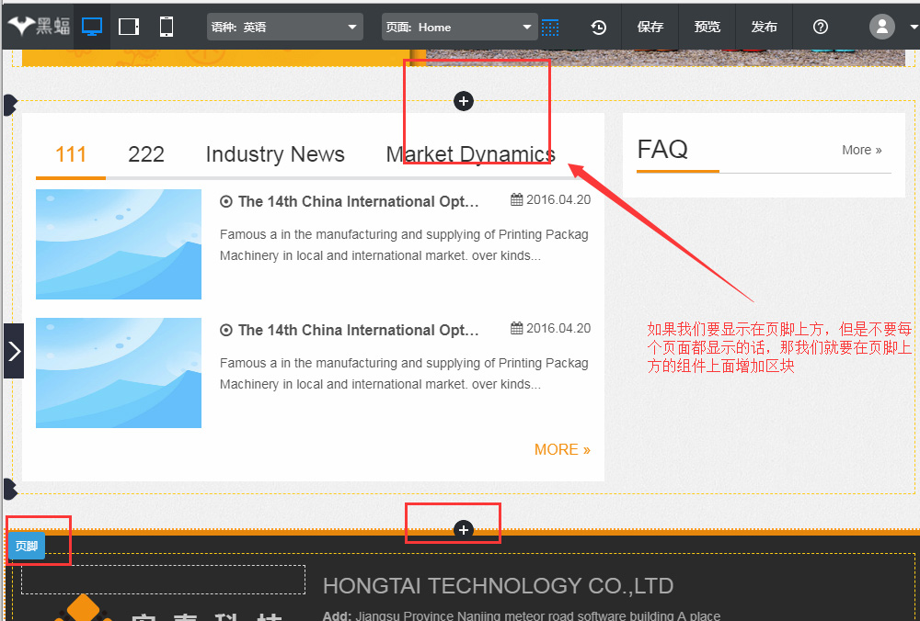Switch to desktop view mode
Viewport: 920px width, 621px height.
[92, 27]
